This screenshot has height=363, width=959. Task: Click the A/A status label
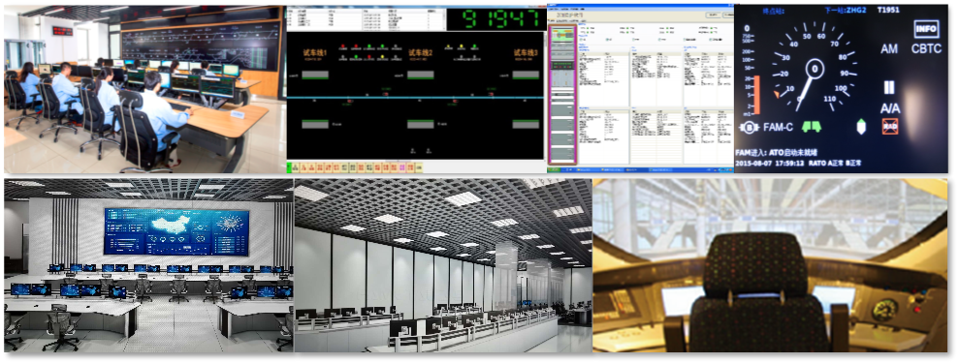pyautogui.click(x=889, y=108)
